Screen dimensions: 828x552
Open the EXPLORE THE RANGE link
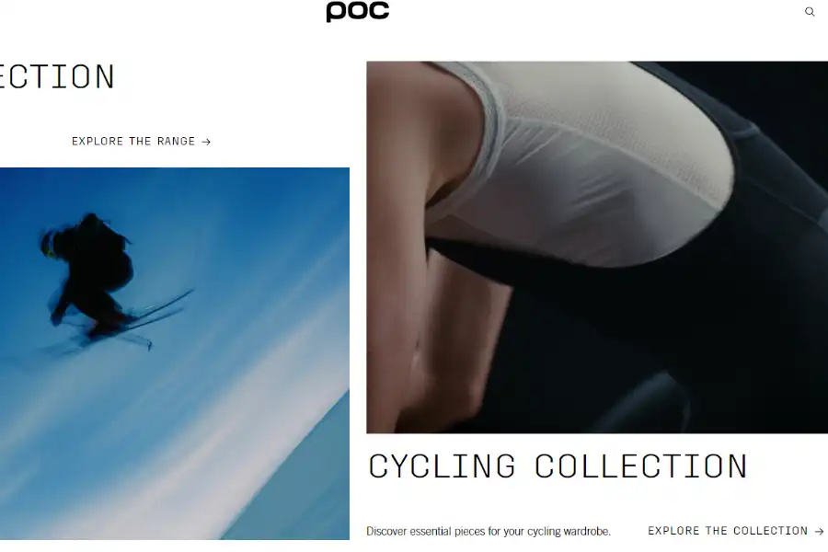[141, 142]
